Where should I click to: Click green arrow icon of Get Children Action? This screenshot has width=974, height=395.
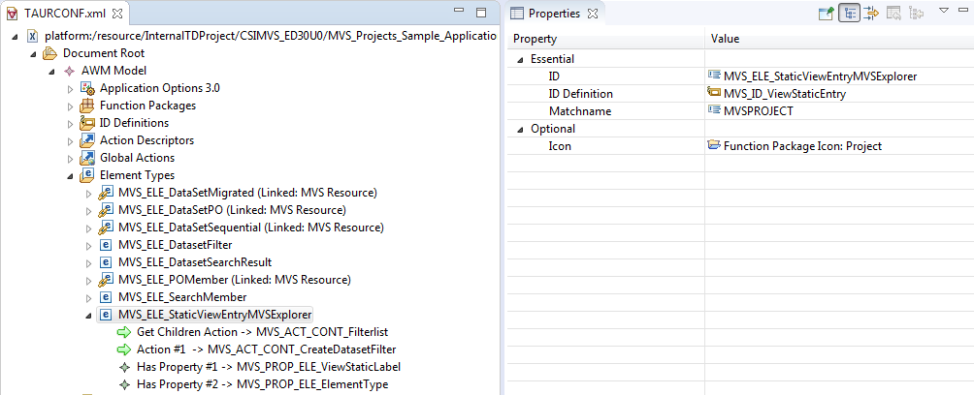(x=123, y=332)
